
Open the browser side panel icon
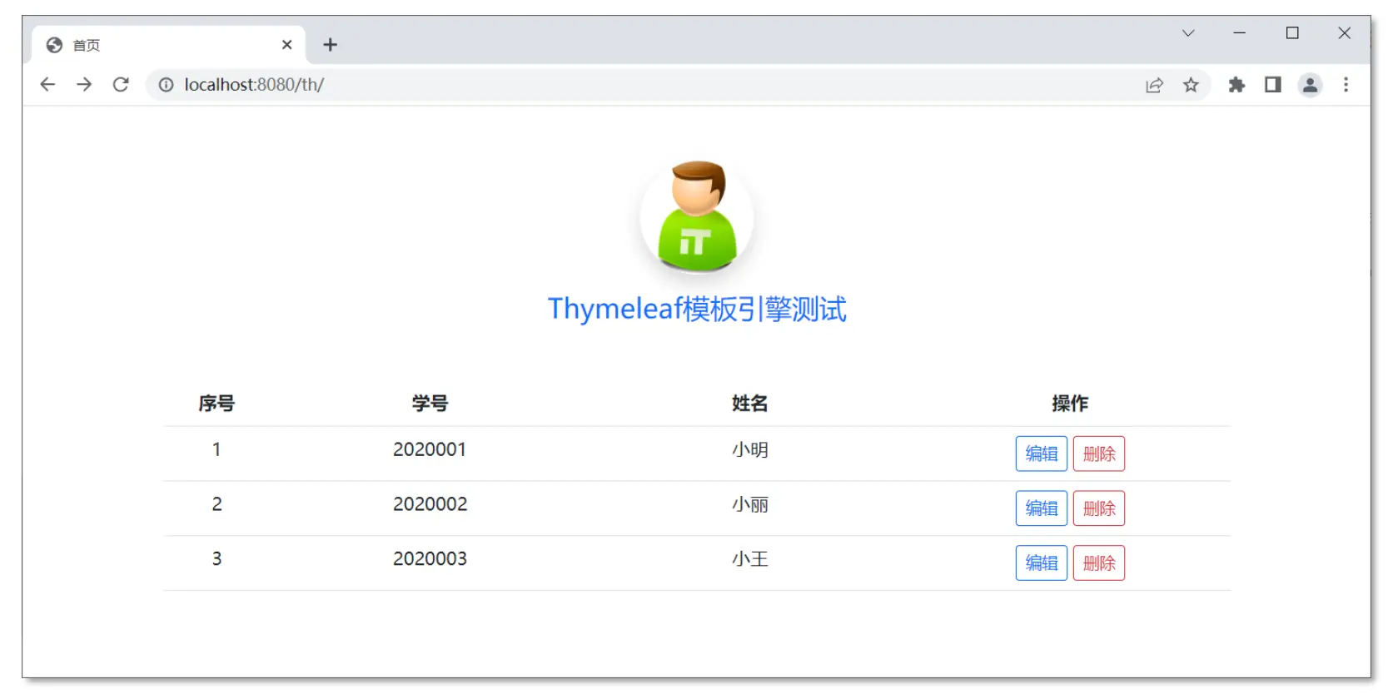point(1272,85)
